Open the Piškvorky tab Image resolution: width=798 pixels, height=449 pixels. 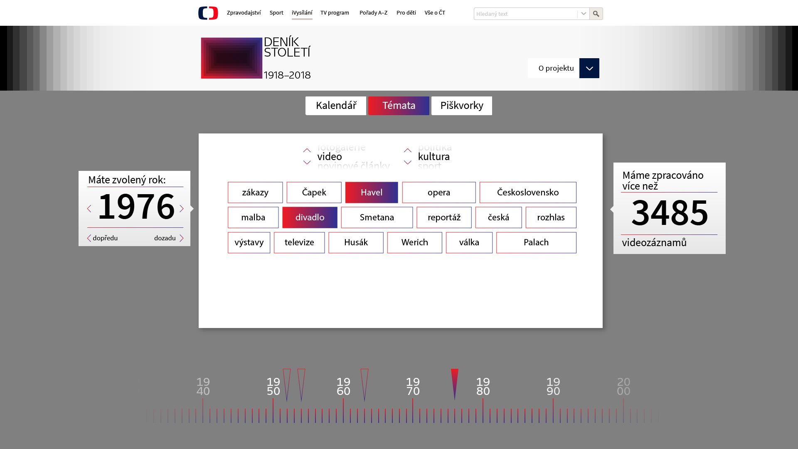click(461, 106)
